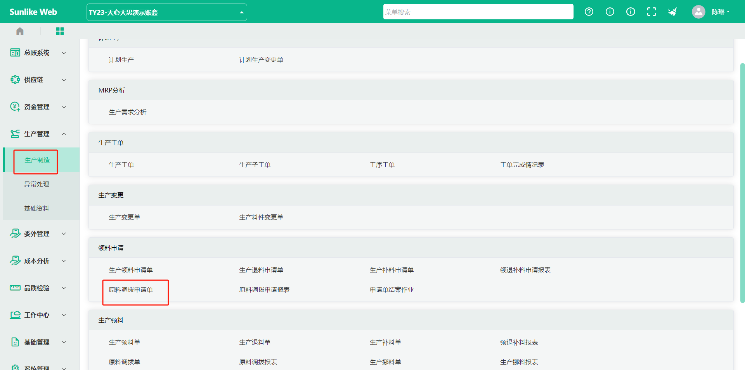Open 生产挪料报表 link
This screenshot has width=745, height=370.
(519, 362)
